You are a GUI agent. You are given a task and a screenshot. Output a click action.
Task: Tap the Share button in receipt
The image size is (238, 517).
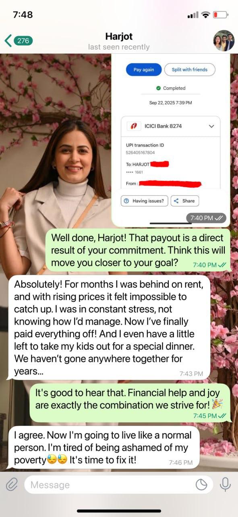(x=185, y=201)
